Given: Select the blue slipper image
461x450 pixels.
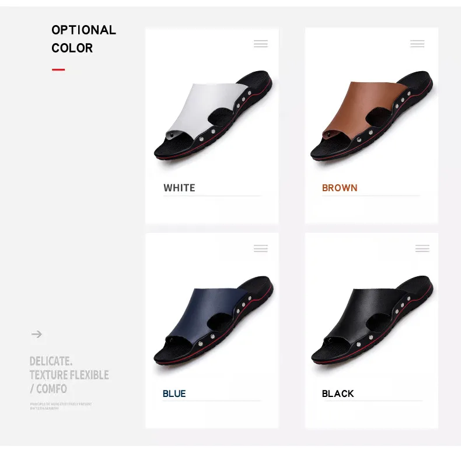Looking at the screenshot, I should tap(214, 321).
